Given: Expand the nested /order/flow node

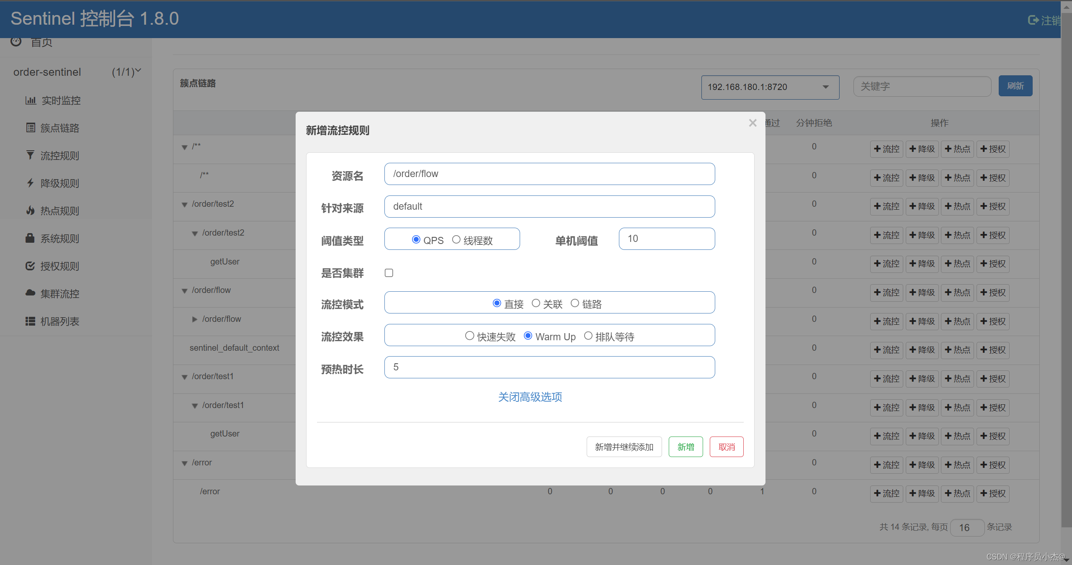Looking at the screenshot, I should click(x=195, y=319).
